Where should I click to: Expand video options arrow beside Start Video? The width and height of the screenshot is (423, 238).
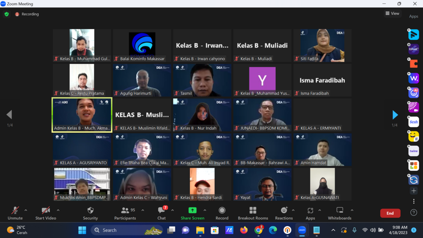(x=58, y=210)
